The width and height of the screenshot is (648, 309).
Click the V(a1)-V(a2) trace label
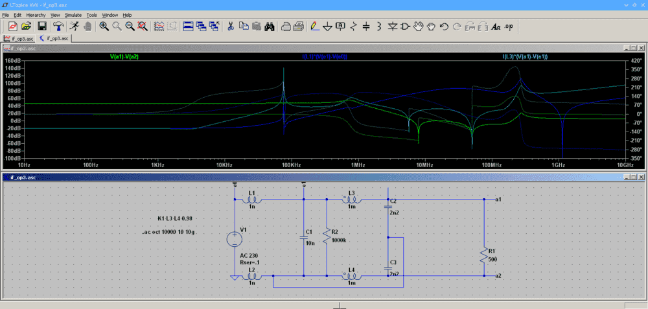(125, 57)
